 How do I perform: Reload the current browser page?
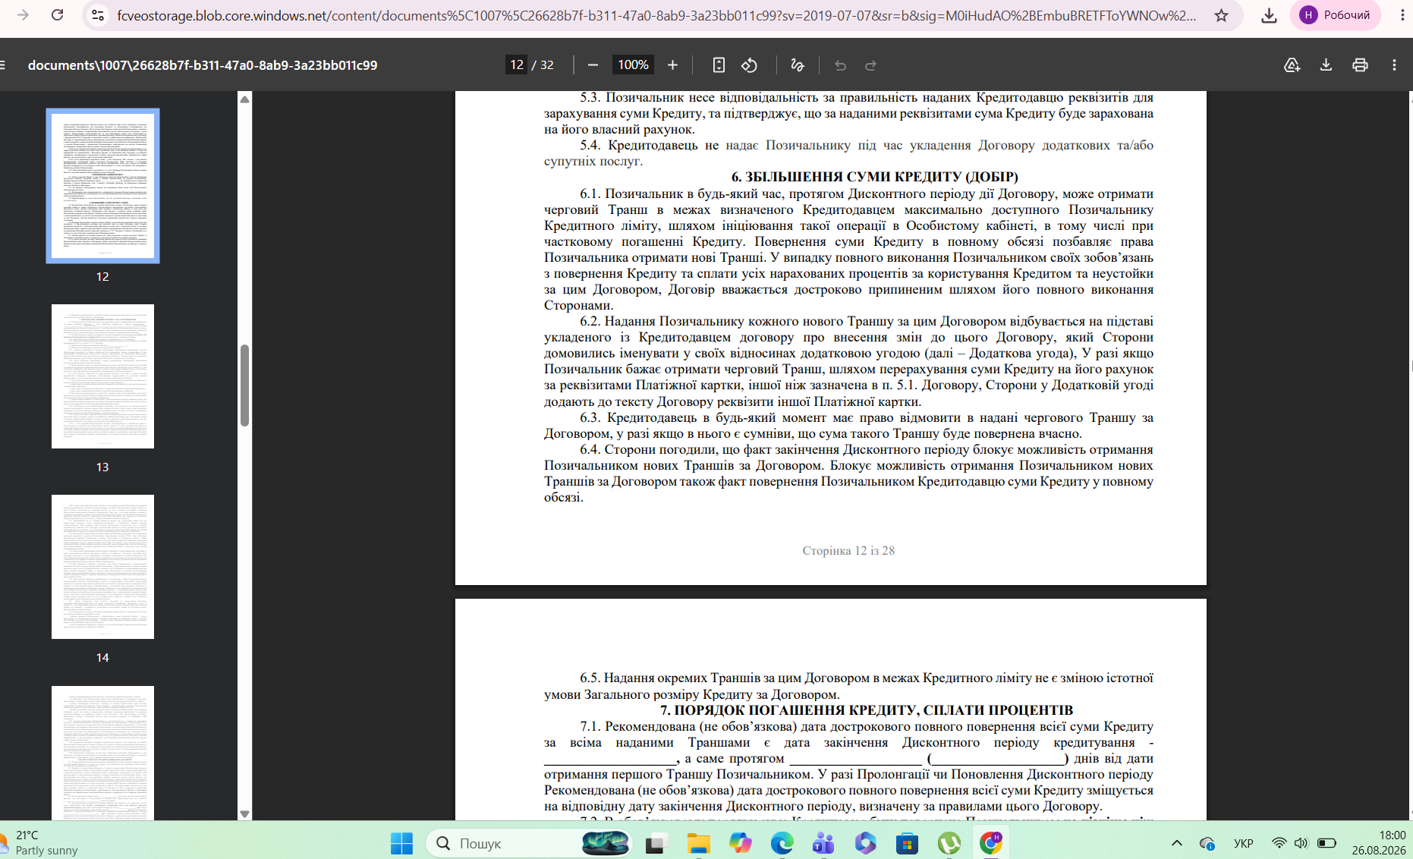pyautogui.click(x=57, y=15)
